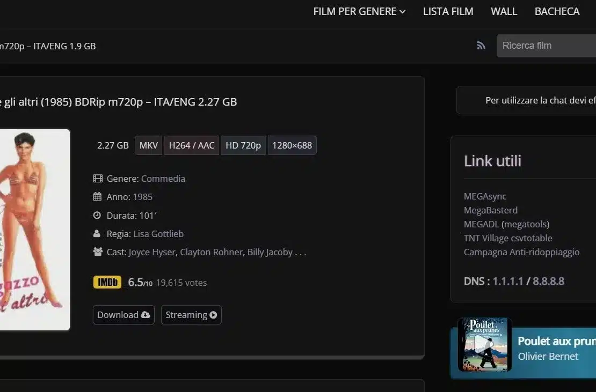Click the calendar icon beside Anno
596x392 pixels.
point(97,197)
